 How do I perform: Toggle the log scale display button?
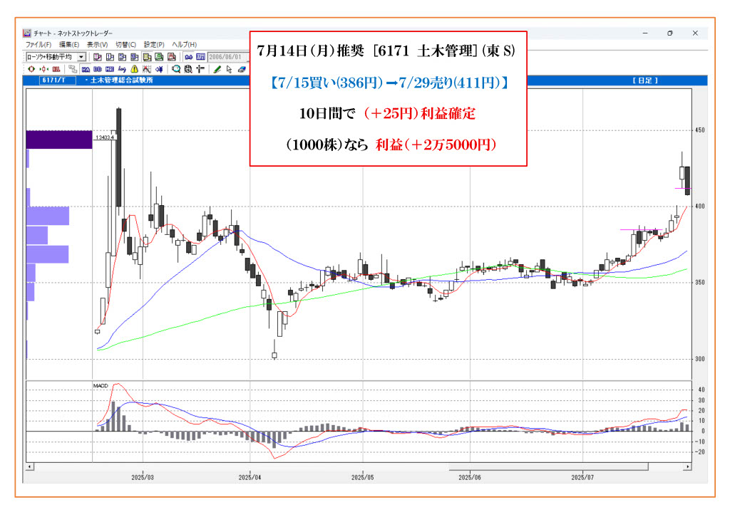click(122, 69)
